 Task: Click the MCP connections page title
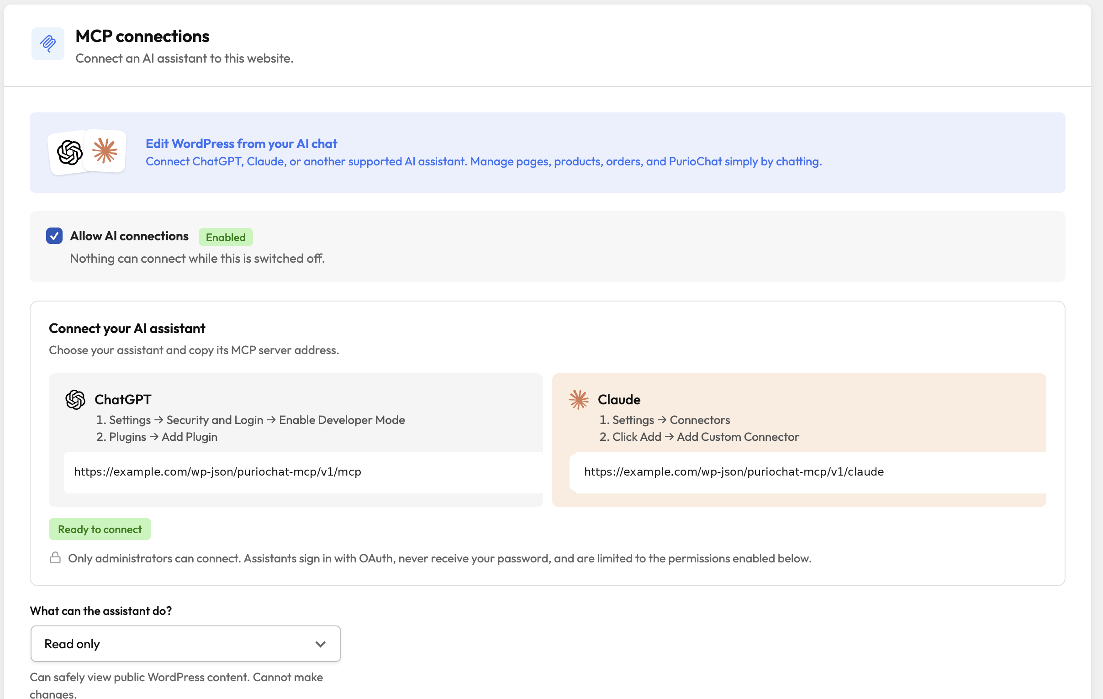[x=142, y=36]
